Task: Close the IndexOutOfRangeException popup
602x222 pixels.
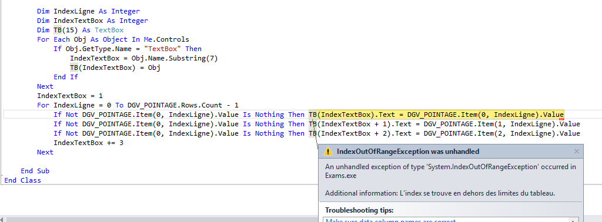Action: click(576, 152)
